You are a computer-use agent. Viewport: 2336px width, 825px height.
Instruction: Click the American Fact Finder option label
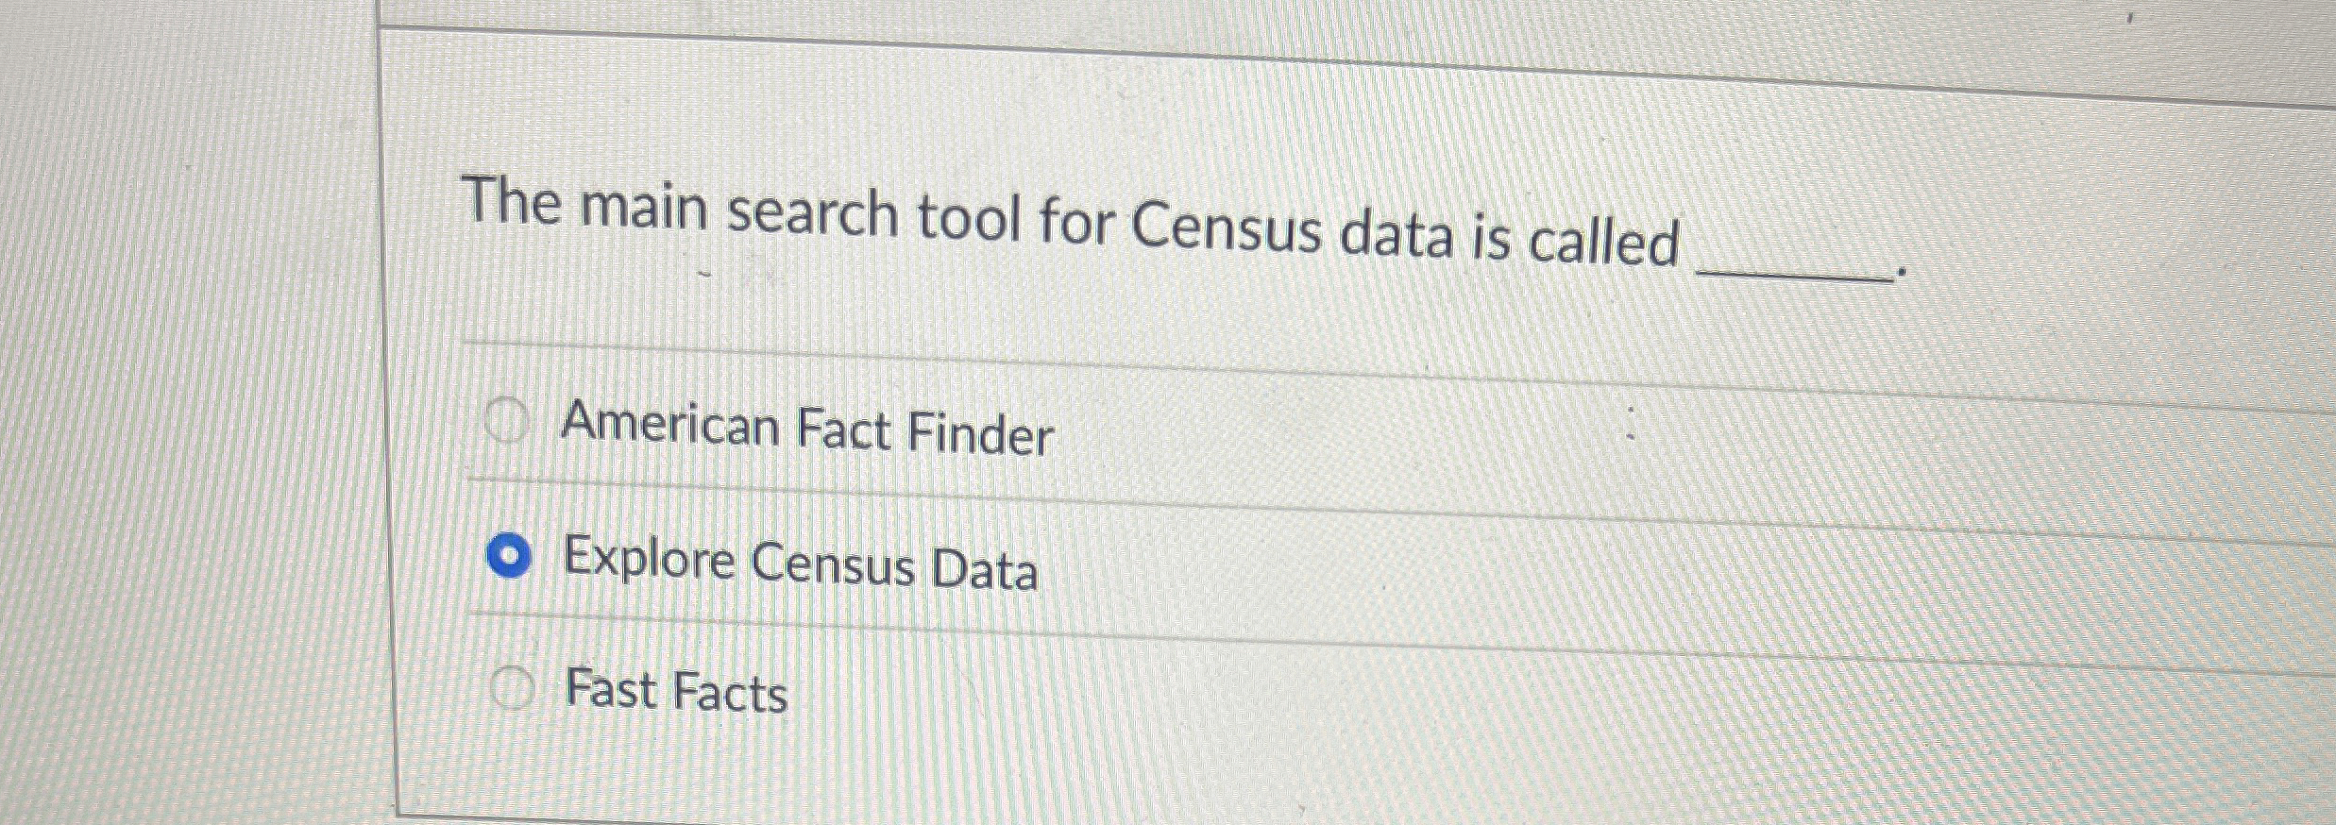click(x=807, y=430)
